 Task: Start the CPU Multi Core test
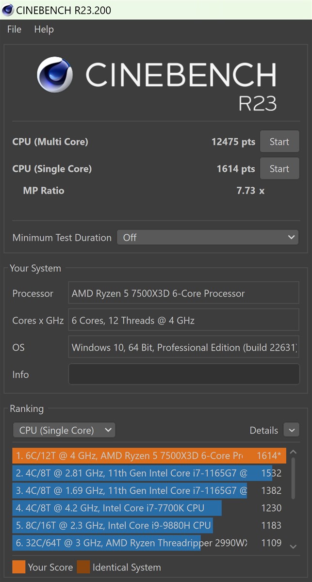pyautogui.click(x=279, y=142)
